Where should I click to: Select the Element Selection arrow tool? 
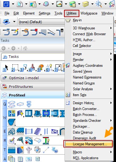[x=6, y=68]
